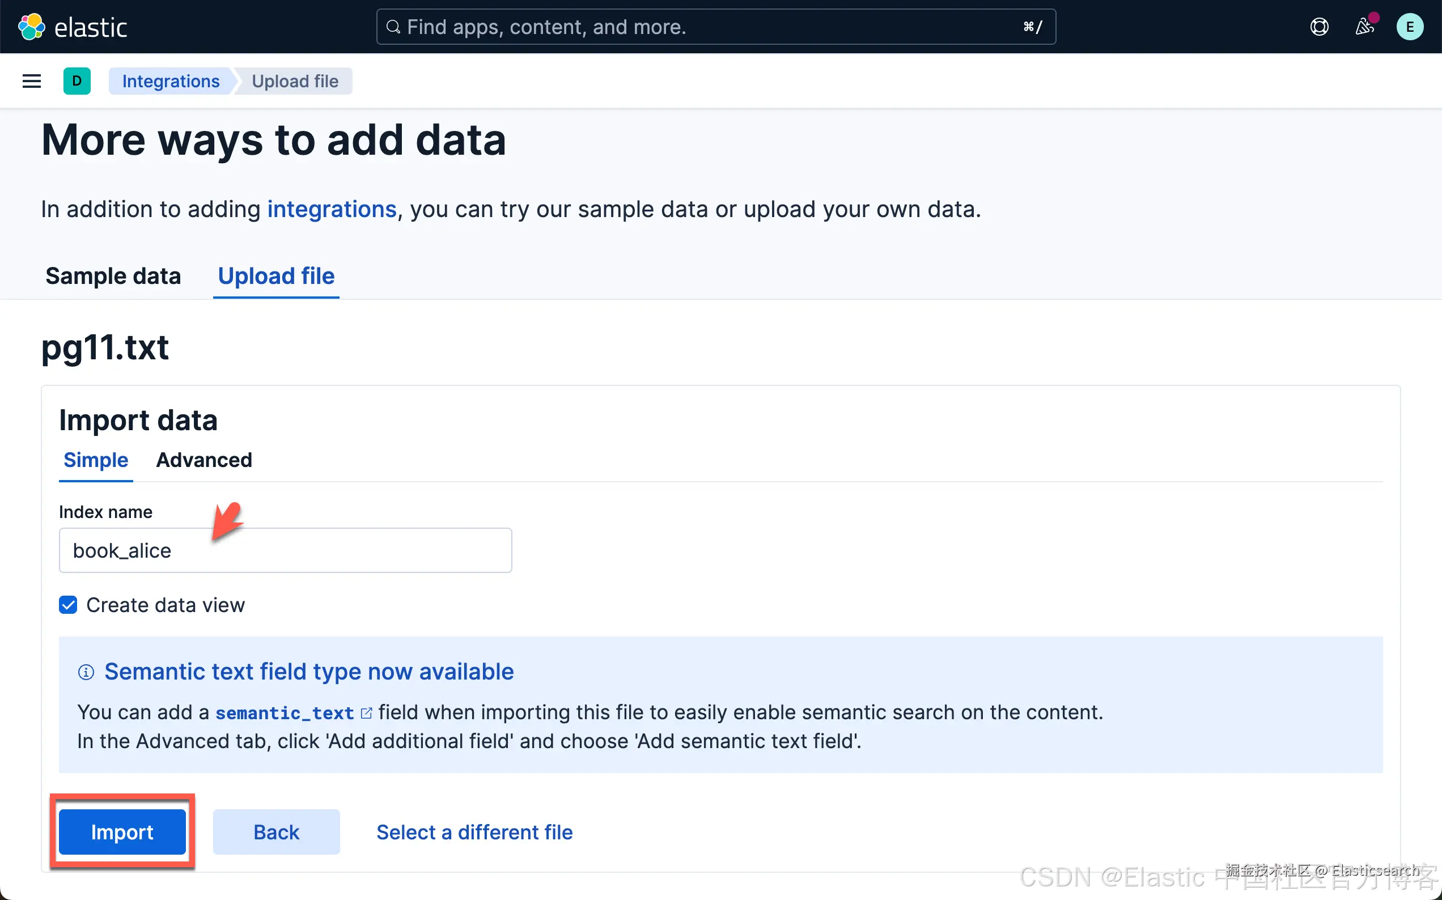Screen dimensions: 1442x900
Task: Click the search magnifier icon
Action: (393, 27)
